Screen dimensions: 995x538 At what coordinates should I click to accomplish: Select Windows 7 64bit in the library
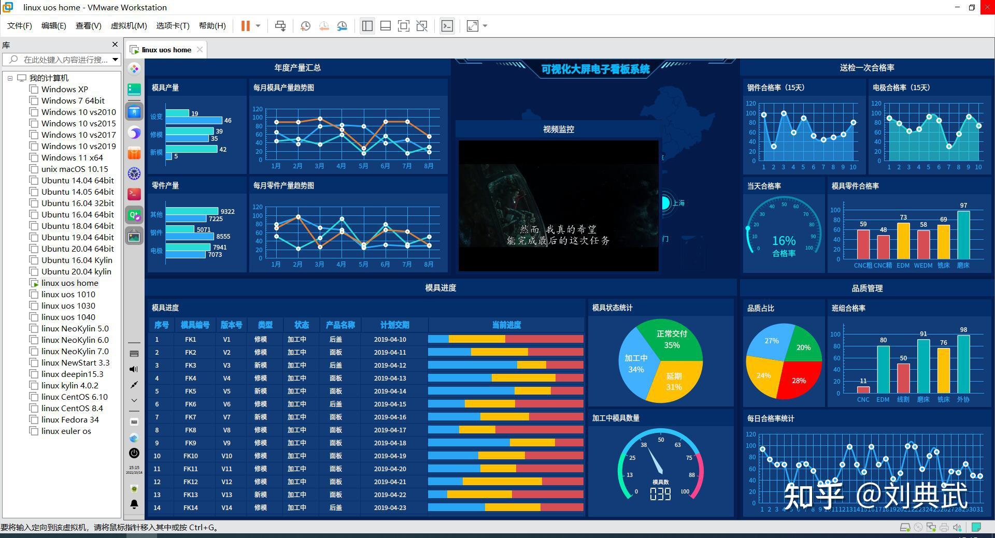73,100
